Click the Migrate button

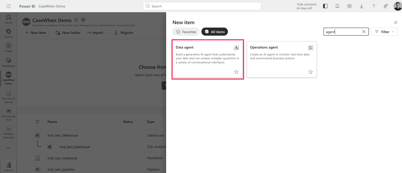pos(124,33)
